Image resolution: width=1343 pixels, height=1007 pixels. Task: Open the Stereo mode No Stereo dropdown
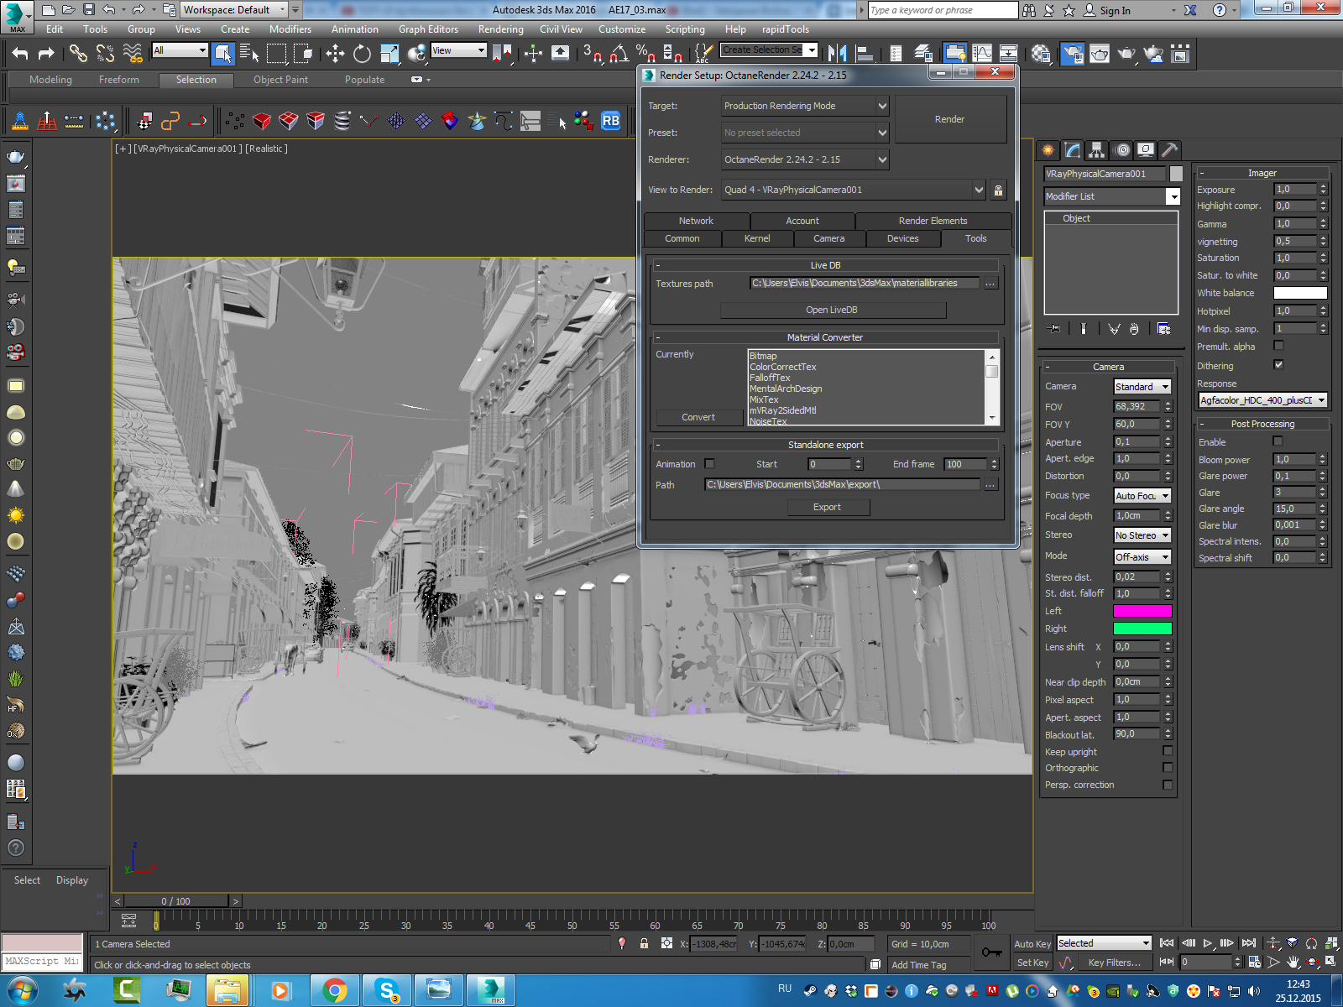click(x=1142, y=535)
